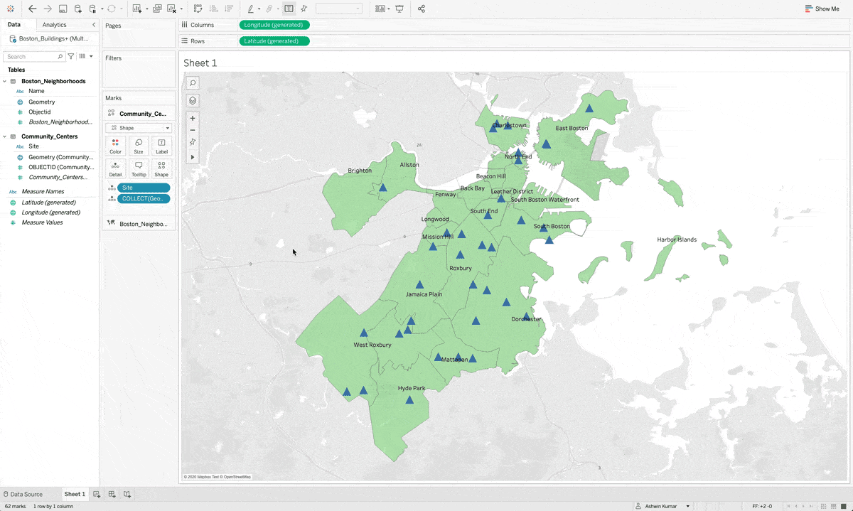Add a new dashboard tab icon
This screenshot has height=511, width=853.
point(112,494)
